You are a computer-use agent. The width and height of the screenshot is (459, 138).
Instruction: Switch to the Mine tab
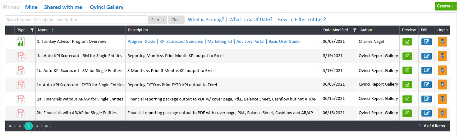click(31, 7)
